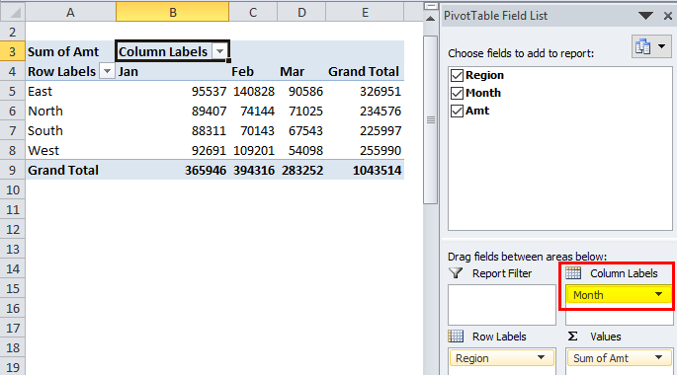Select cell with value 90586
Screen dimensions: 677x375
(301, 92)
